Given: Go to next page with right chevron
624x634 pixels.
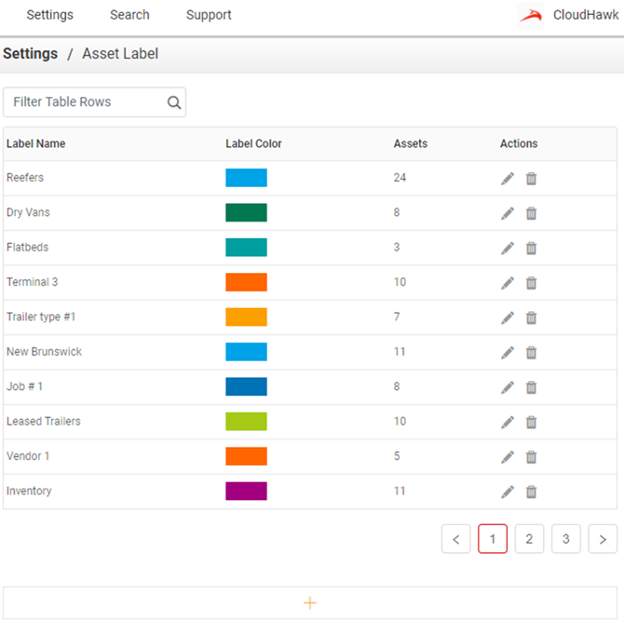Looking at the screenshot, I should 603,539.
